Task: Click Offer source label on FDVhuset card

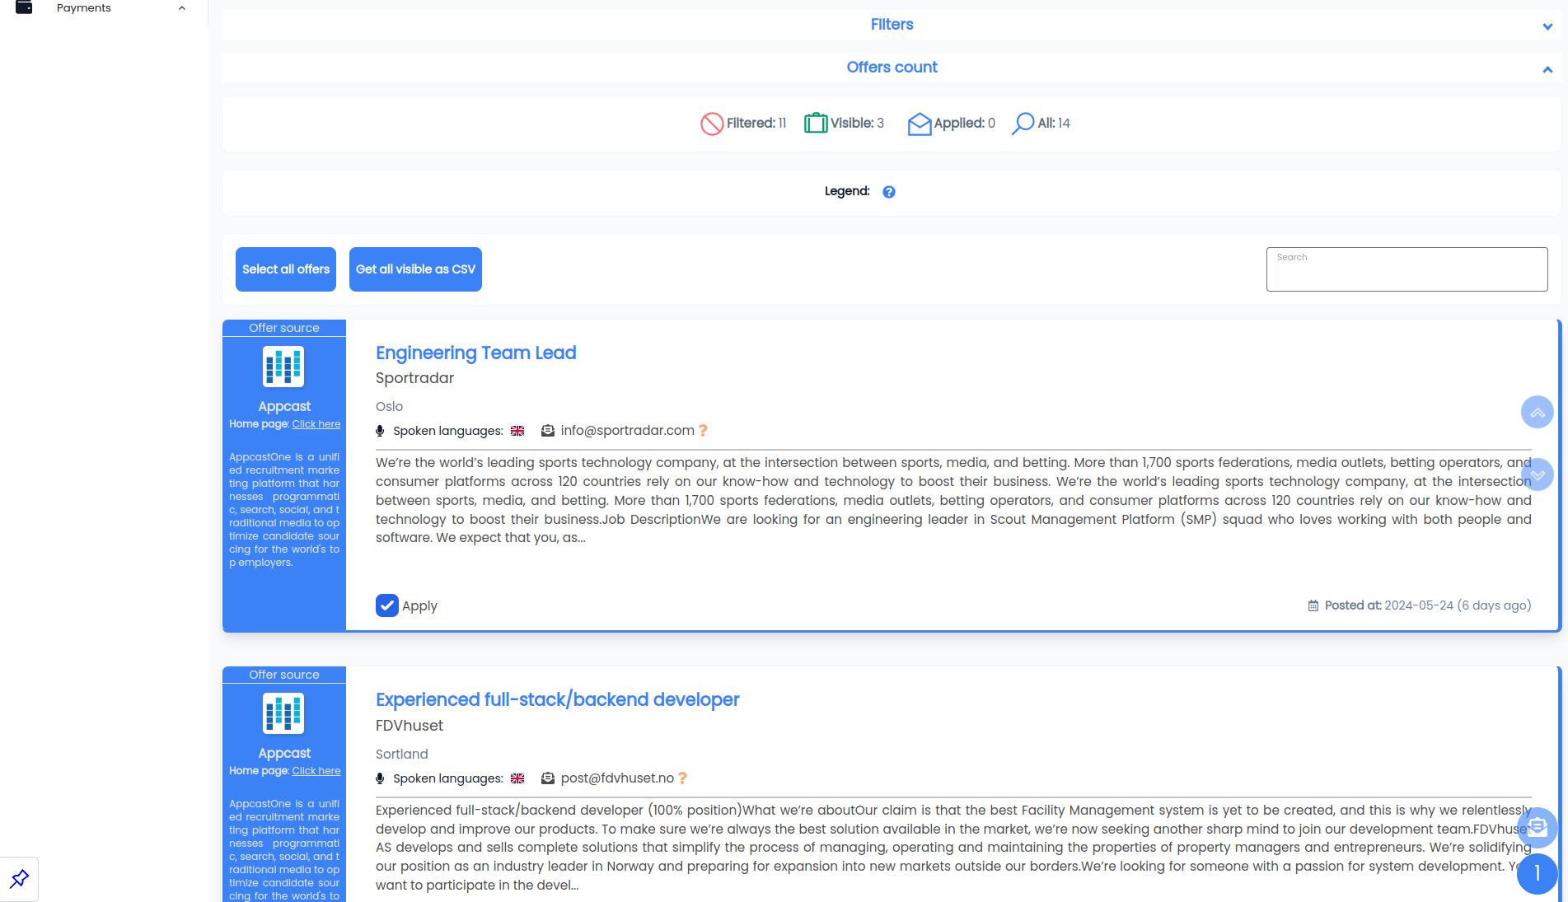Action: [x=284, y=675]
